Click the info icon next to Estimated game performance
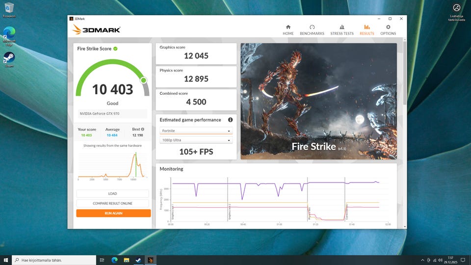The height and width of the screenshot is (265, 471). click(231, 120)
